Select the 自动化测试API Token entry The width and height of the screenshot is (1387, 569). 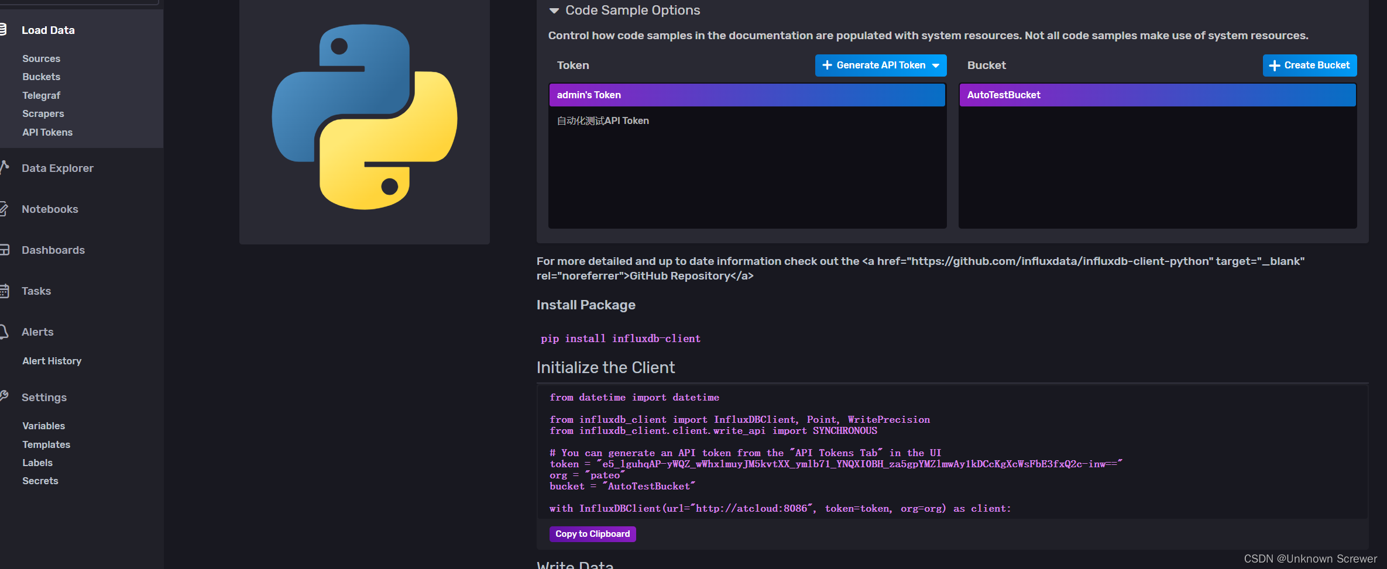(747, 120)
